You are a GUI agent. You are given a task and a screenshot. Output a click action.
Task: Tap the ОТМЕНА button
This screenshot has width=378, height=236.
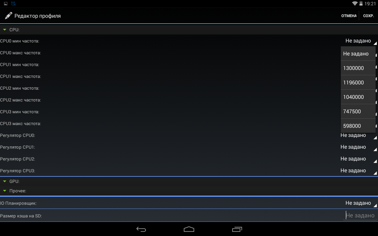349,16
